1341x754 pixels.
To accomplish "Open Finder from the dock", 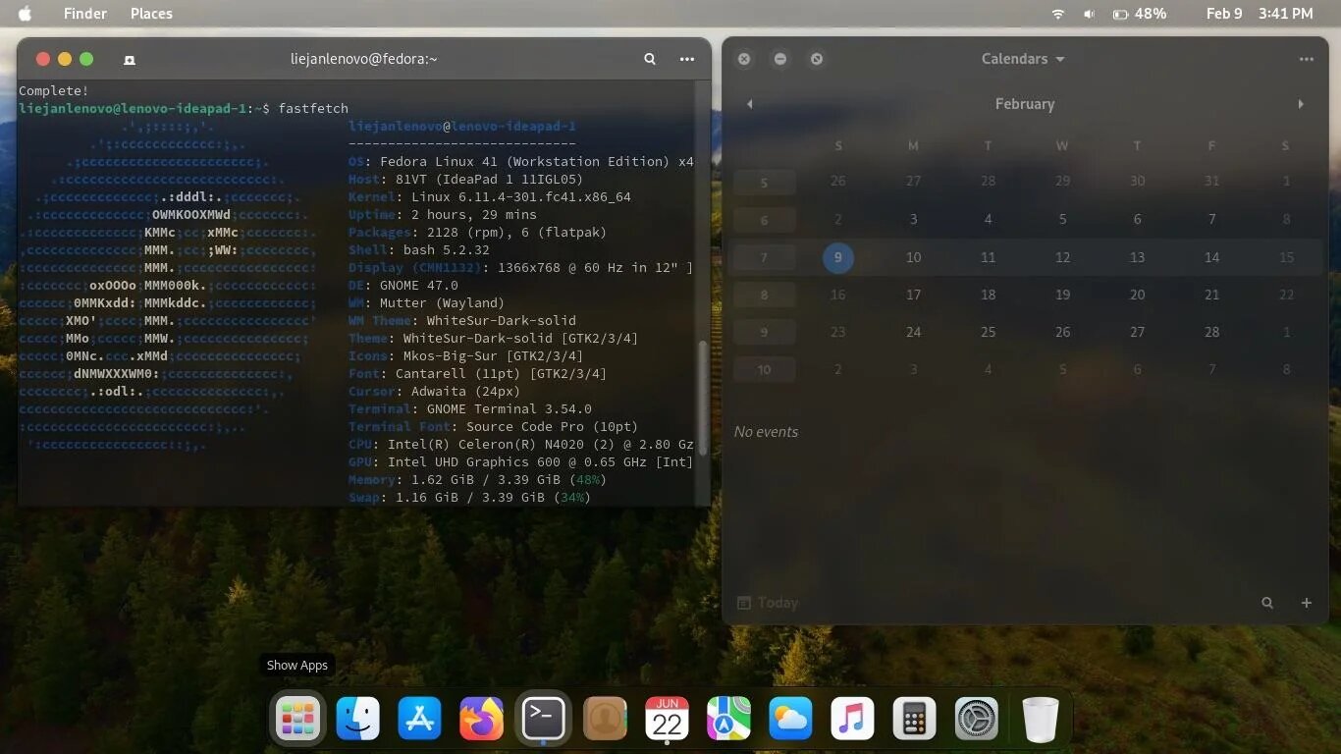I will [x=358, y=719].
